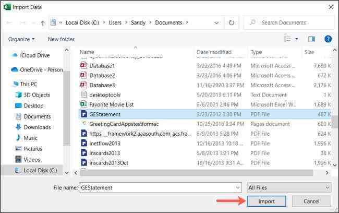Image resolution: width=339 pixels, height=213 pixels.
Task: Select the Database3 Access file icon
Action: (x=83, y=85)
